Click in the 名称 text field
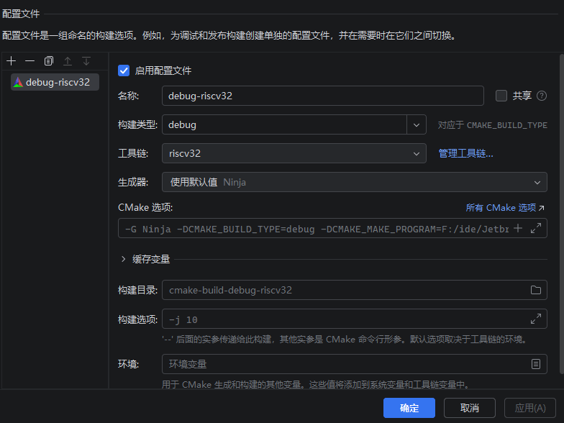The image size is (564, 423). tap(322, 96)
